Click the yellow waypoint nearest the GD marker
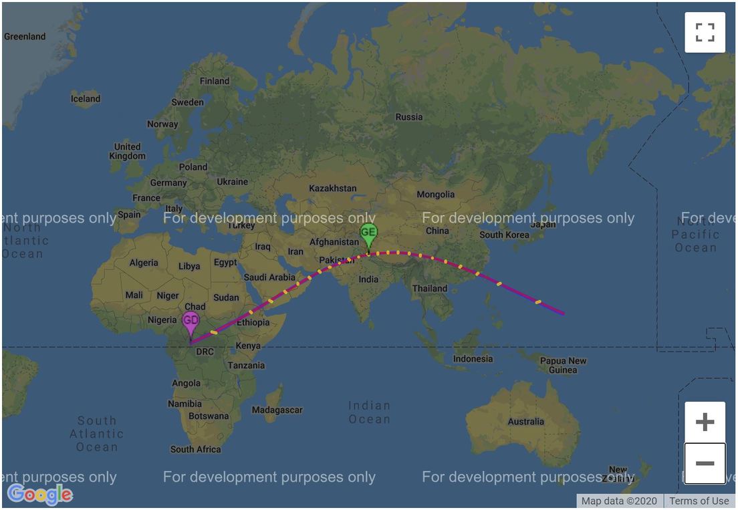This screenshot has height=510, width=738. point(213,332)
